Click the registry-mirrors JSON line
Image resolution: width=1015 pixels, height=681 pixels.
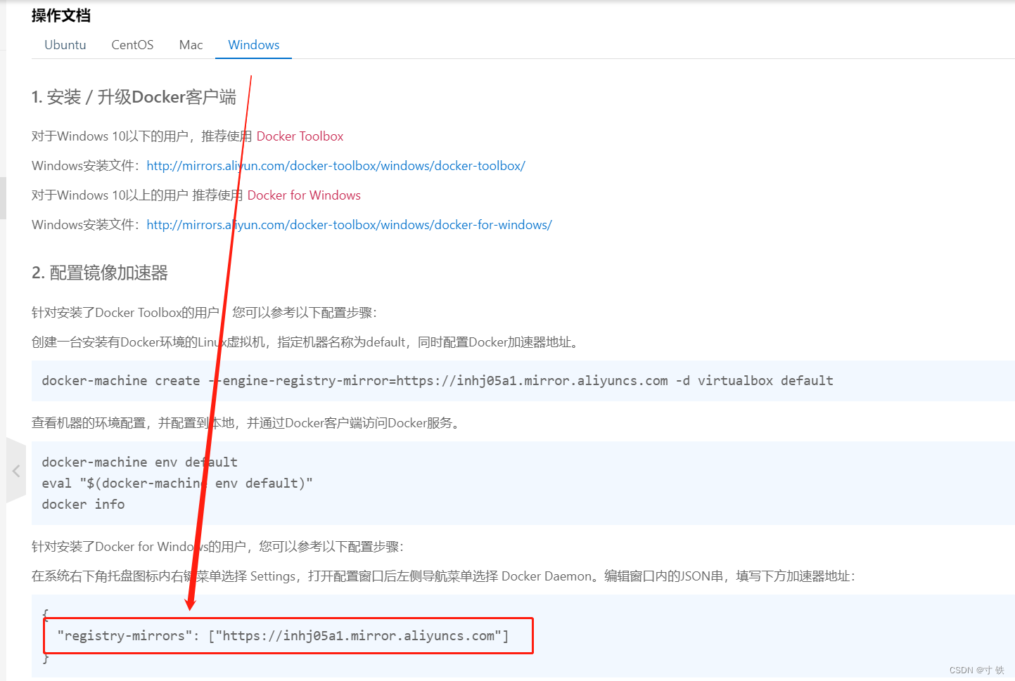283,636
